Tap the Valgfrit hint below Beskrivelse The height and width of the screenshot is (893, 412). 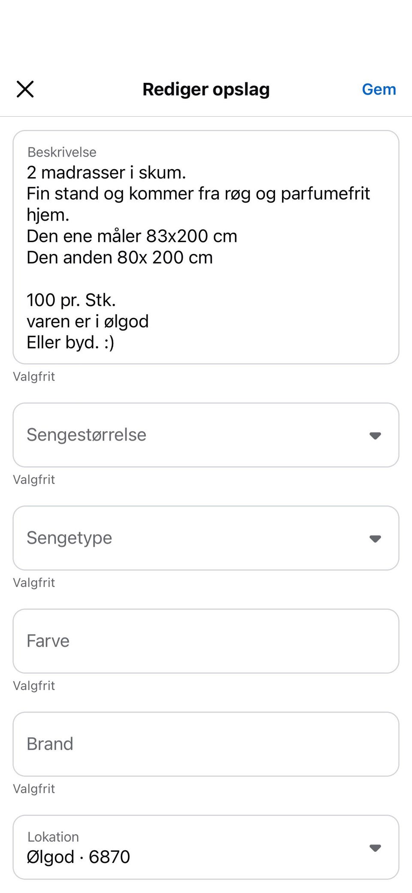click(x=34, y=376)
